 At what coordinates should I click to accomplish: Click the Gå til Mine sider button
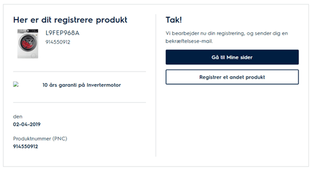click(x=232, y=57)
